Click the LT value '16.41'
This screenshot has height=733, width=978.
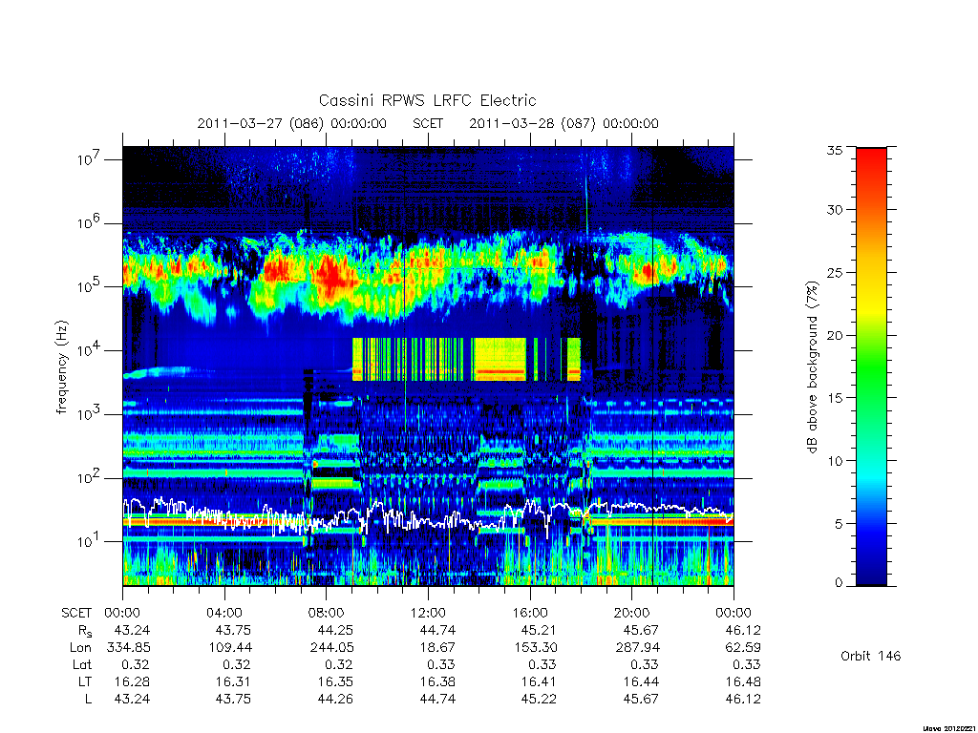(539, 681)
